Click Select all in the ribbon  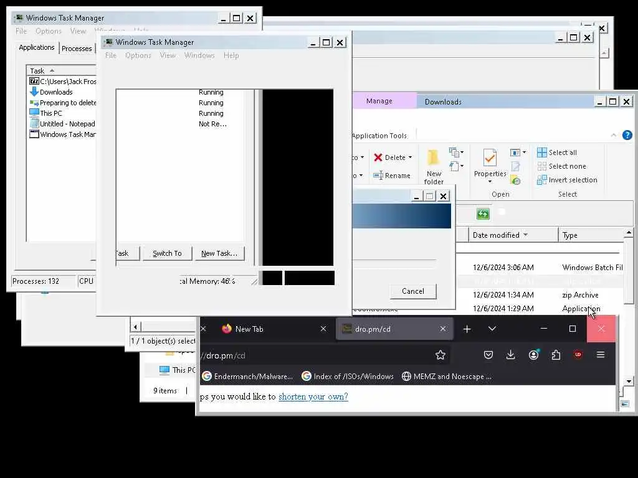tap(557, 152)
